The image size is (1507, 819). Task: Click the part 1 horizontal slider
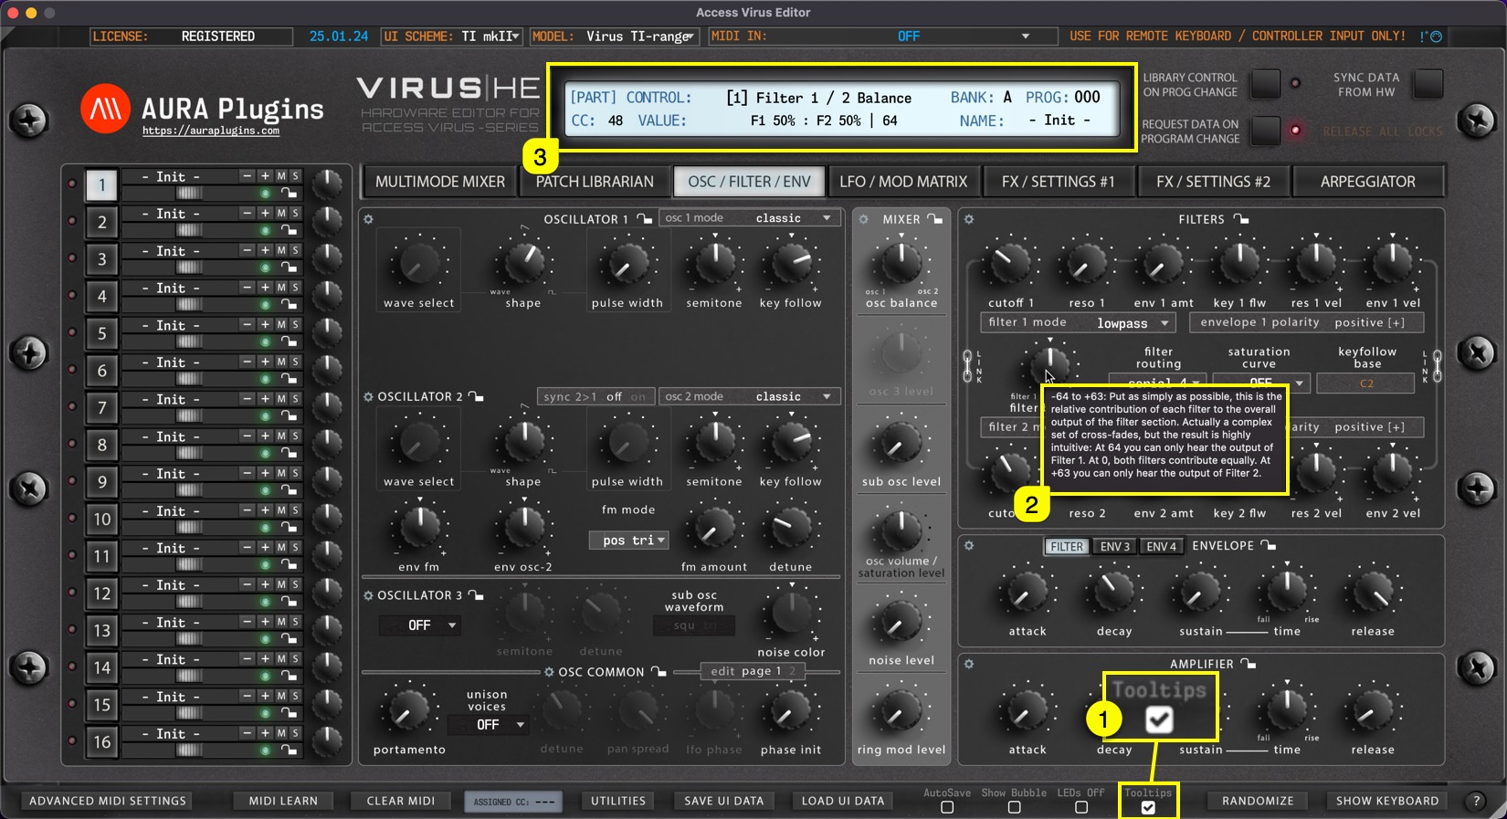pos(189,194)
